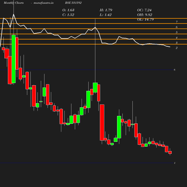Click the low value 'L: 1.42'
Image resolution: width=187 pixels, height=187 pixels.
tap(105, 15)
